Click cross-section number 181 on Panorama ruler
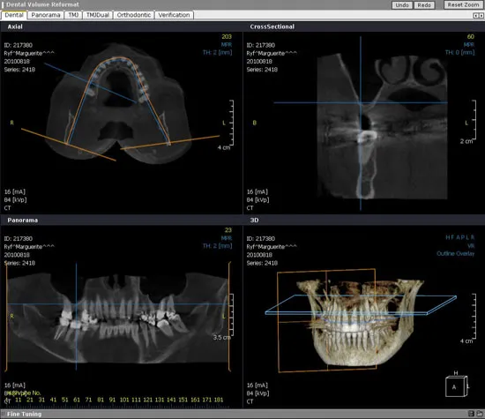485x419 pixels. click(219, 400)
